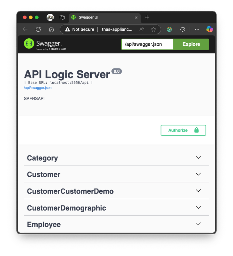The height and width of the screenshot is (256, 233).
Task: Close the Swagger UI tab
Action: (x=136, y=18)
